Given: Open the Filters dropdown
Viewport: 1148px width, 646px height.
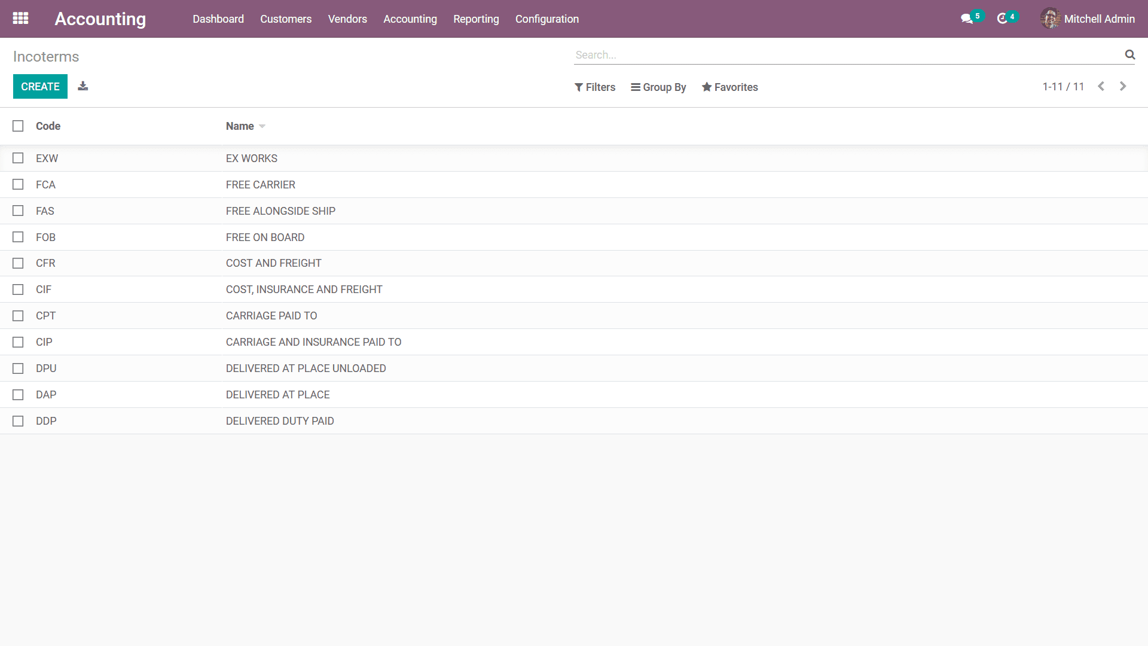Looking at the screenshot, I should click(595, 87).
